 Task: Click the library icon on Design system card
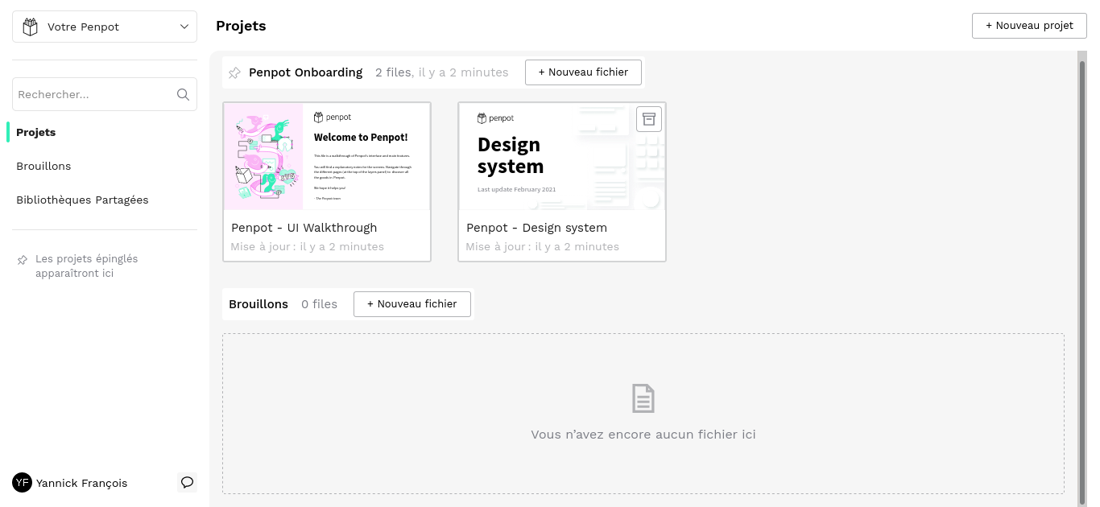pos(649,118)
